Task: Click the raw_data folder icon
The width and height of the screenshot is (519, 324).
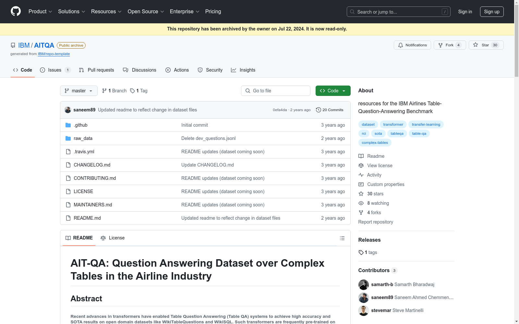Action: pyautogui.click(x=68, y=138)
